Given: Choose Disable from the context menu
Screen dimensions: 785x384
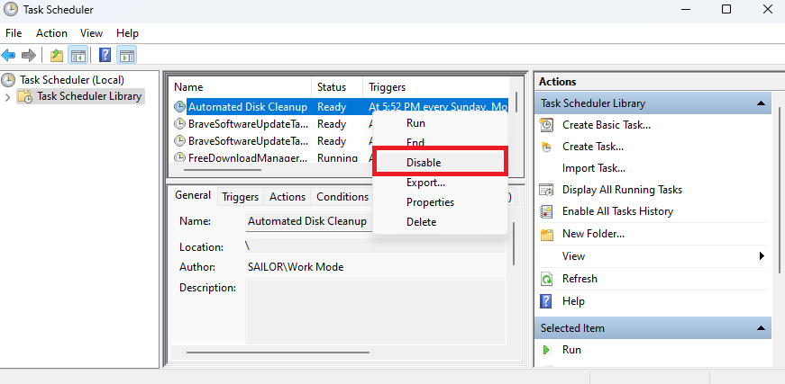Looking at the screenshot, I should tap(440, 163).
